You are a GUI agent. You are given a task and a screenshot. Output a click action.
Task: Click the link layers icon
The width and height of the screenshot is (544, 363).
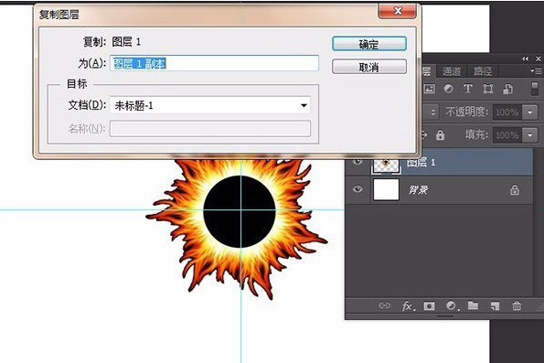(x=384, y=305)
